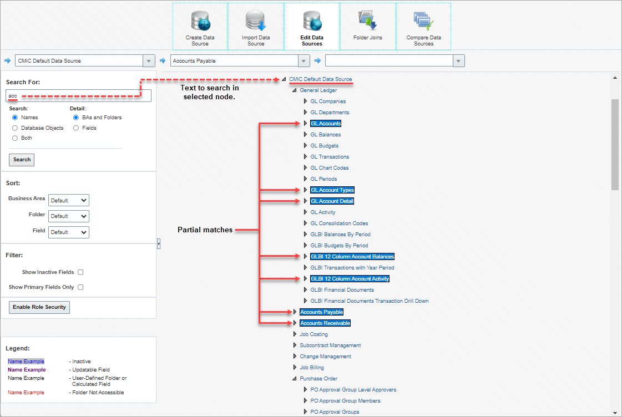Select PO Approval Group Level Approvers item
This screenshot has height=417, width=622.
[353, 390]
